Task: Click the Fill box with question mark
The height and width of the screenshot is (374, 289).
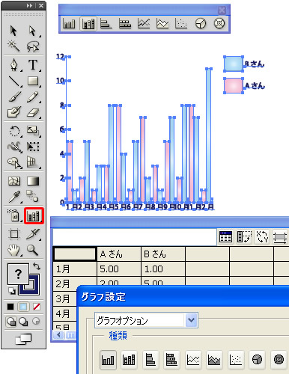Action: coord(18,274)
